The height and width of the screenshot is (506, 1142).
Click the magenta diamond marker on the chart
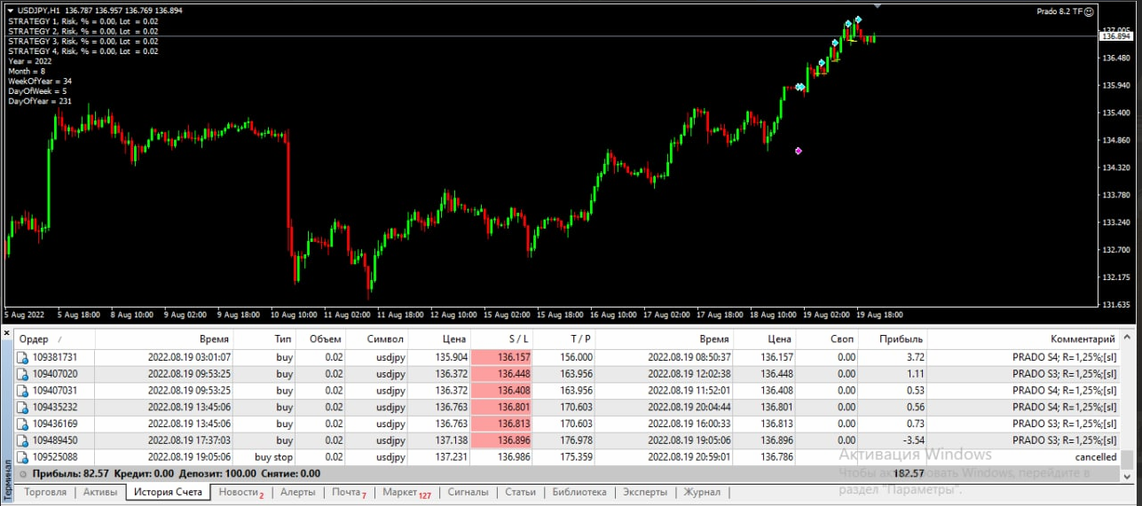pyautogui.click(x=798, y=151)
